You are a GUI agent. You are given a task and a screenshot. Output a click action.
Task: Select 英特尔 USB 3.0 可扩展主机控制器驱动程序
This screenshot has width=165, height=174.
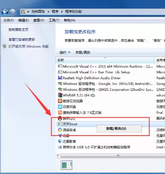tap(96, 147)
